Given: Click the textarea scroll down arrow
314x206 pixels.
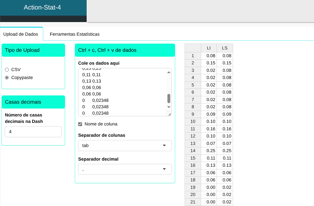Looking at the screenshot, I should pyautogui.click(x=169, y=107).
